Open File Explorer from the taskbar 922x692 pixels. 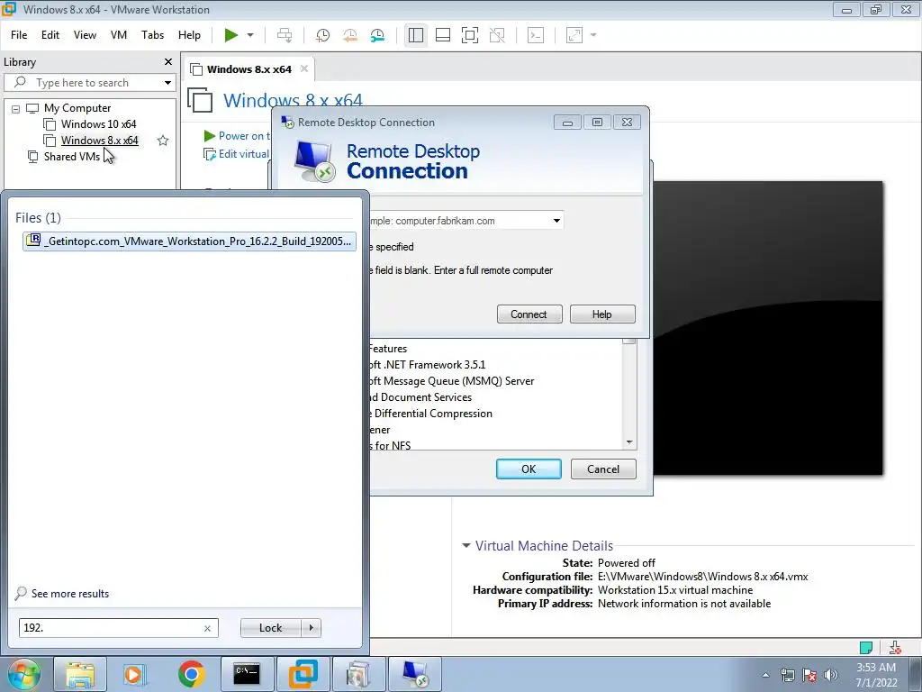coord(80,674)
